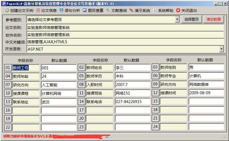
Task: Open 文献查询 menu label
Action: coord(119,10)
